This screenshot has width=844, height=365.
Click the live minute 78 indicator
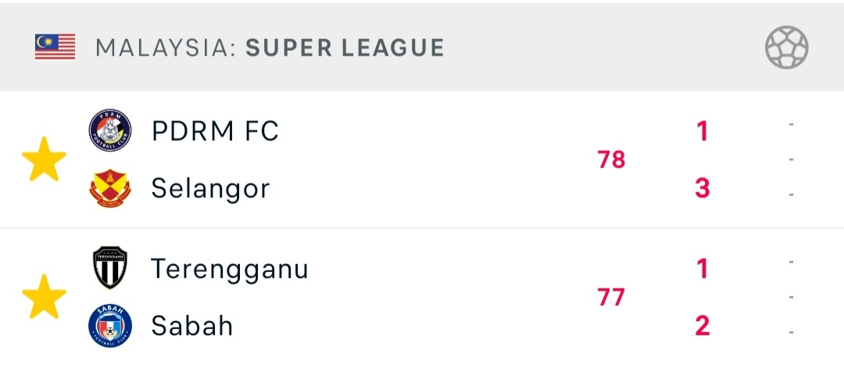tap(611, 159)
